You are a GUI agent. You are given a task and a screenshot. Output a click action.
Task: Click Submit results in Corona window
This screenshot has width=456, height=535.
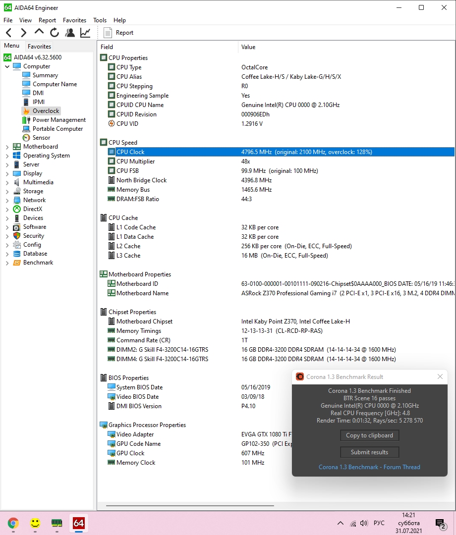coord(369,452)
